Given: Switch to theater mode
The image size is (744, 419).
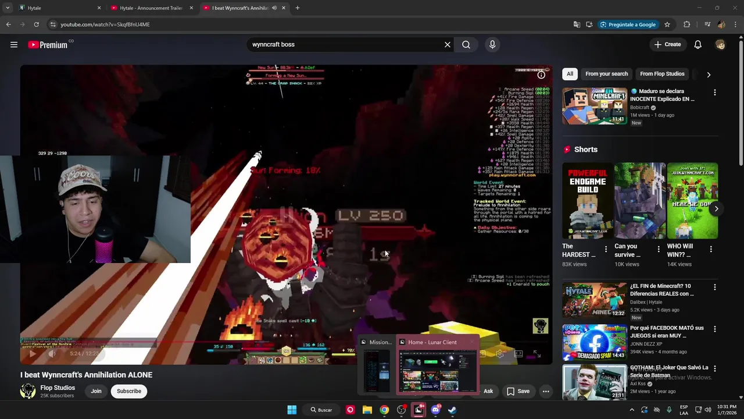Looking at the screenshot, I should 518,353.
